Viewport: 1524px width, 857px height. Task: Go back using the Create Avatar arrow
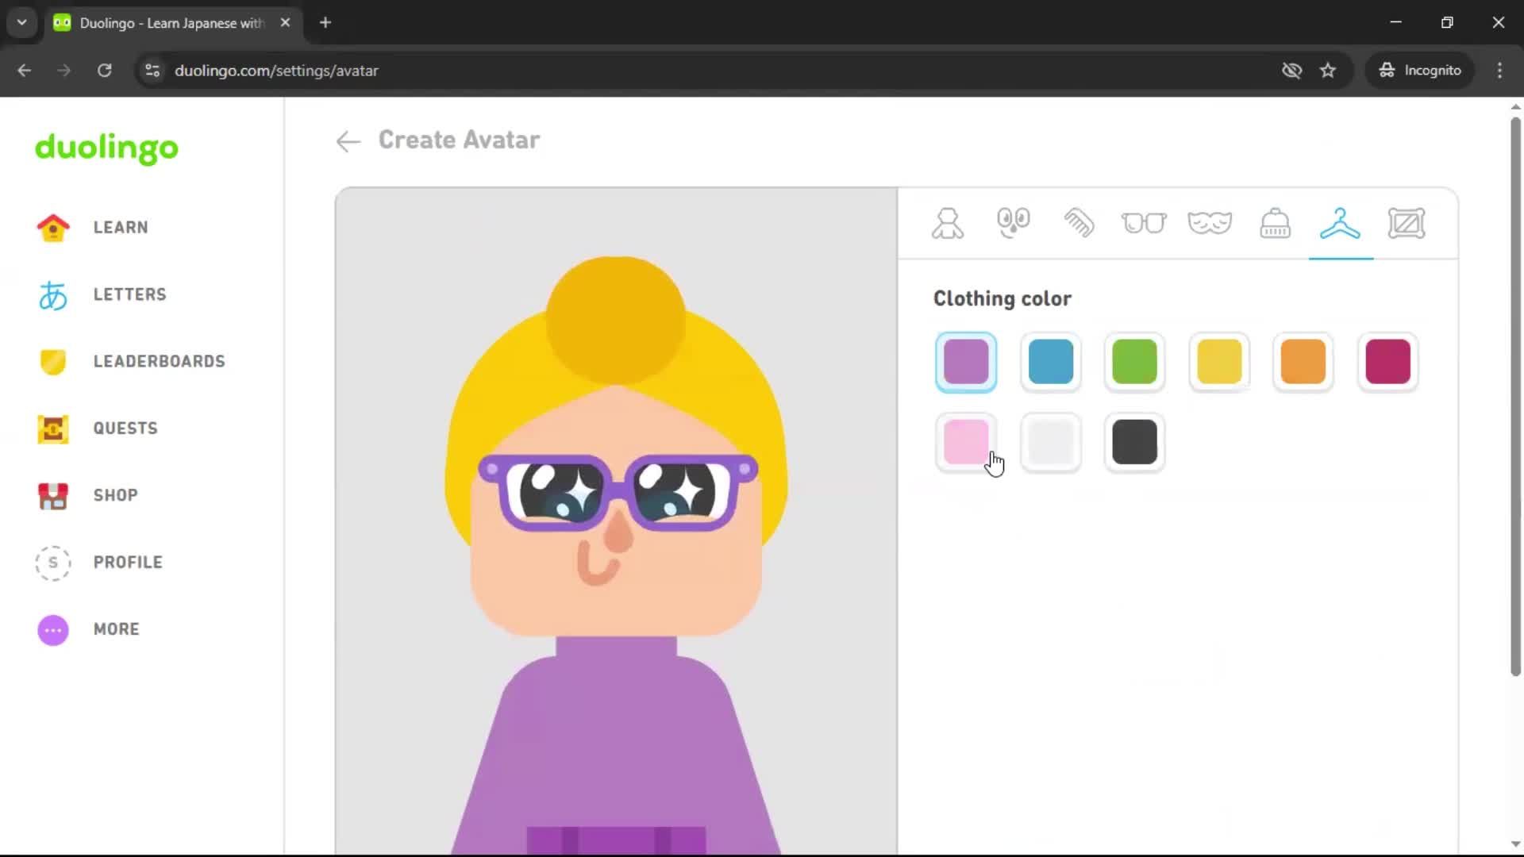347,141
